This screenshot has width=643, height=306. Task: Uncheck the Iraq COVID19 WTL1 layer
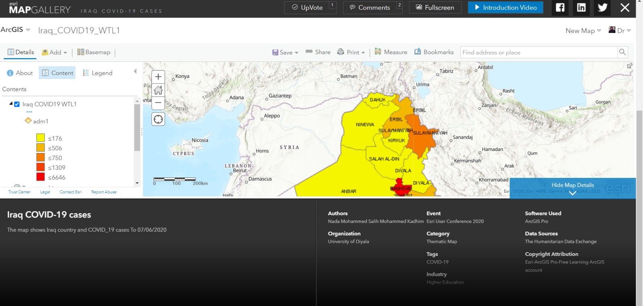(17, 104)
